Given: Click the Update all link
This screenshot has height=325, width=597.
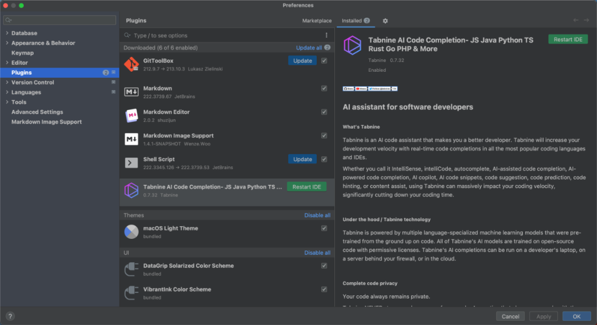Looking at the screenshot, I should tap(309, 48).
